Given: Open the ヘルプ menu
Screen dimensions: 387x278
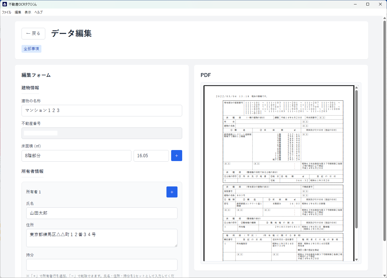Looking at the screenshot, I should (39, 12).
